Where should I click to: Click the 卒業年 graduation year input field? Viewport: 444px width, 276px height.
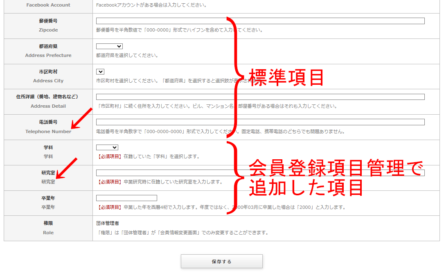point(126,198)
